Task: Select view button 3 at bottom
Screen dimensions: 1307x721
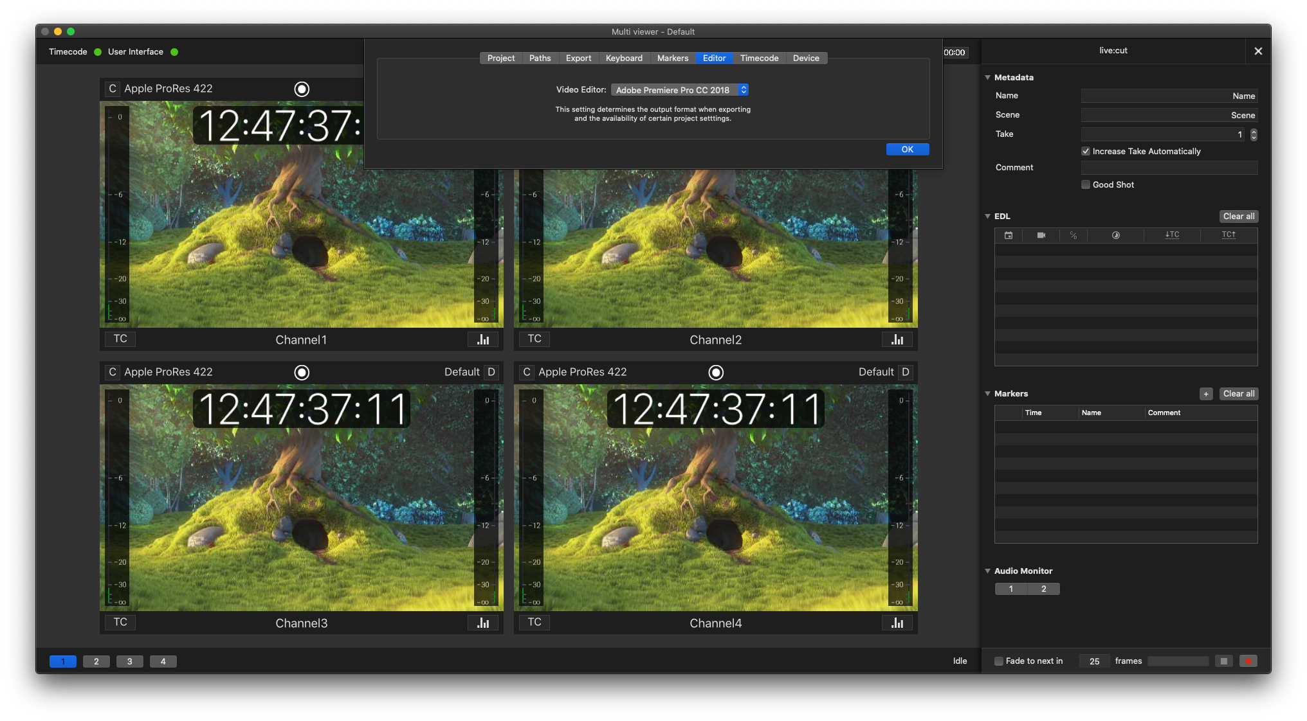Action: click(x=130, y=661)
